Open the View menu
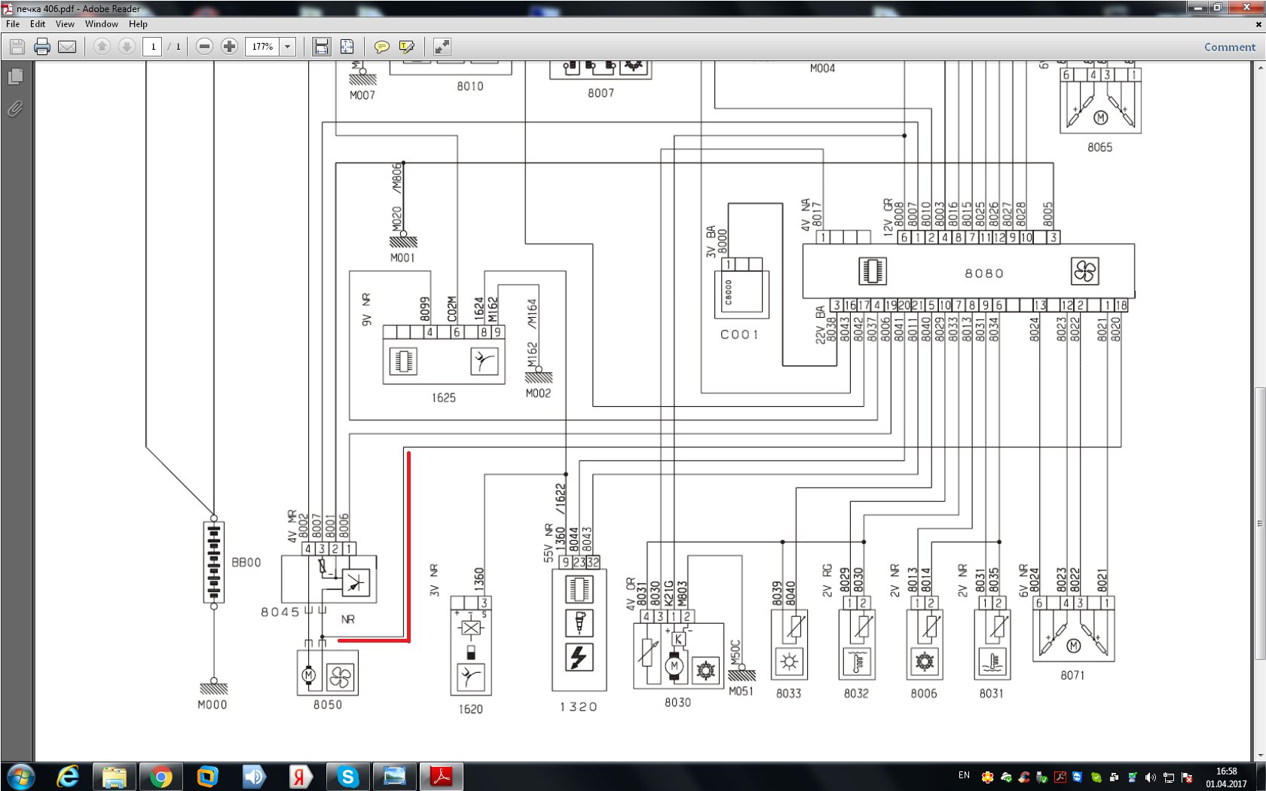Viewport: 1266px width, 791px height. (x=65, y=24)
